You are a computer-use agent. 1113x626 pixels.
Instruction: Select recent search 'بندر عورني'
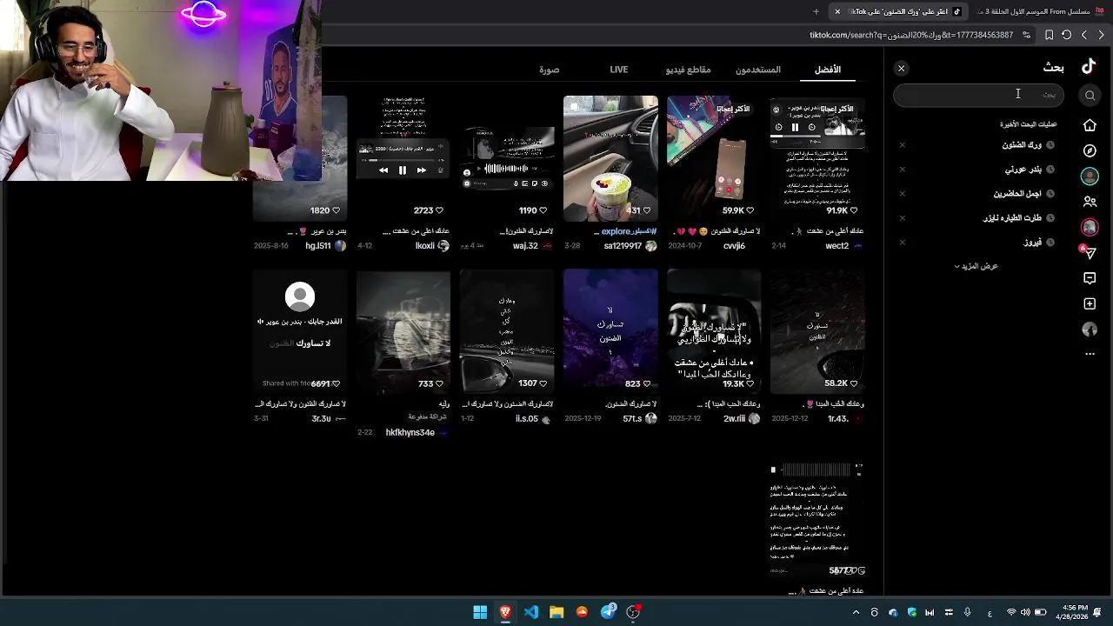point(1023,170)
